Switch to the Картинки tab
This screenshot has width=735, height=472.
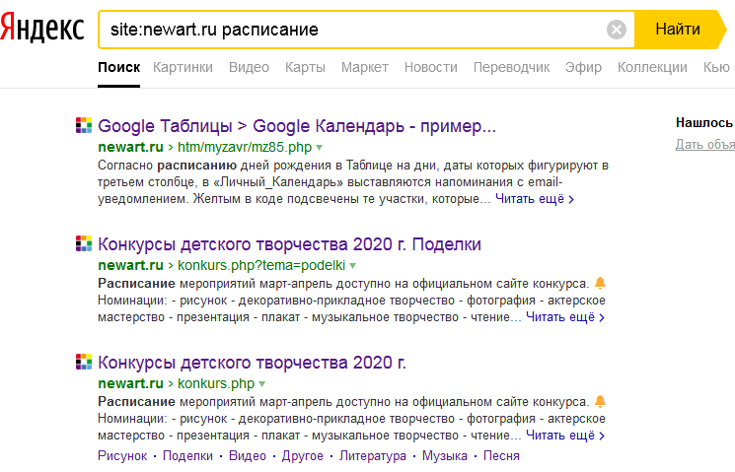point(183,67)
